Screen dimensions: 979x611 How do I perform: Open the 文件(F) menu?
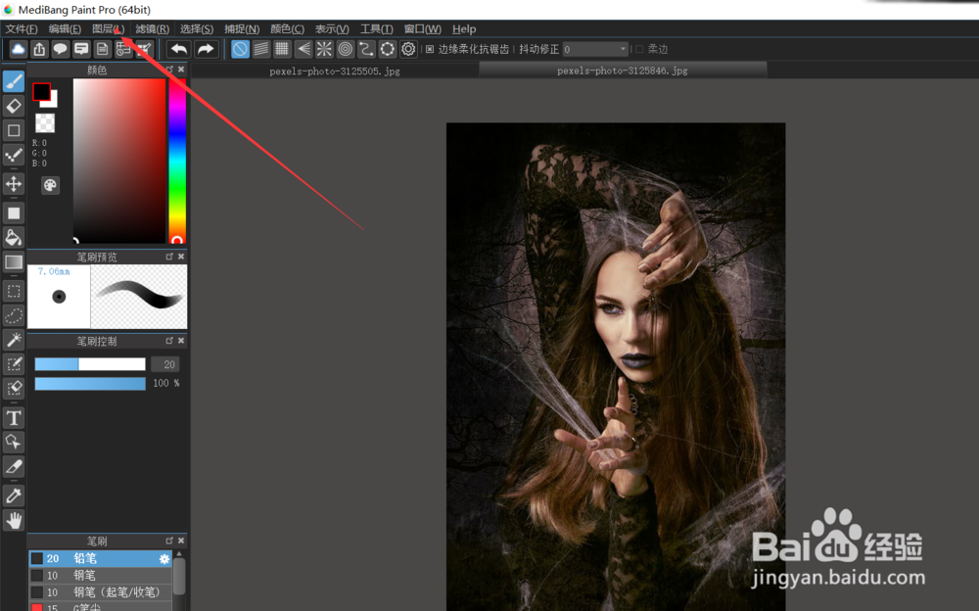[22, 28]
